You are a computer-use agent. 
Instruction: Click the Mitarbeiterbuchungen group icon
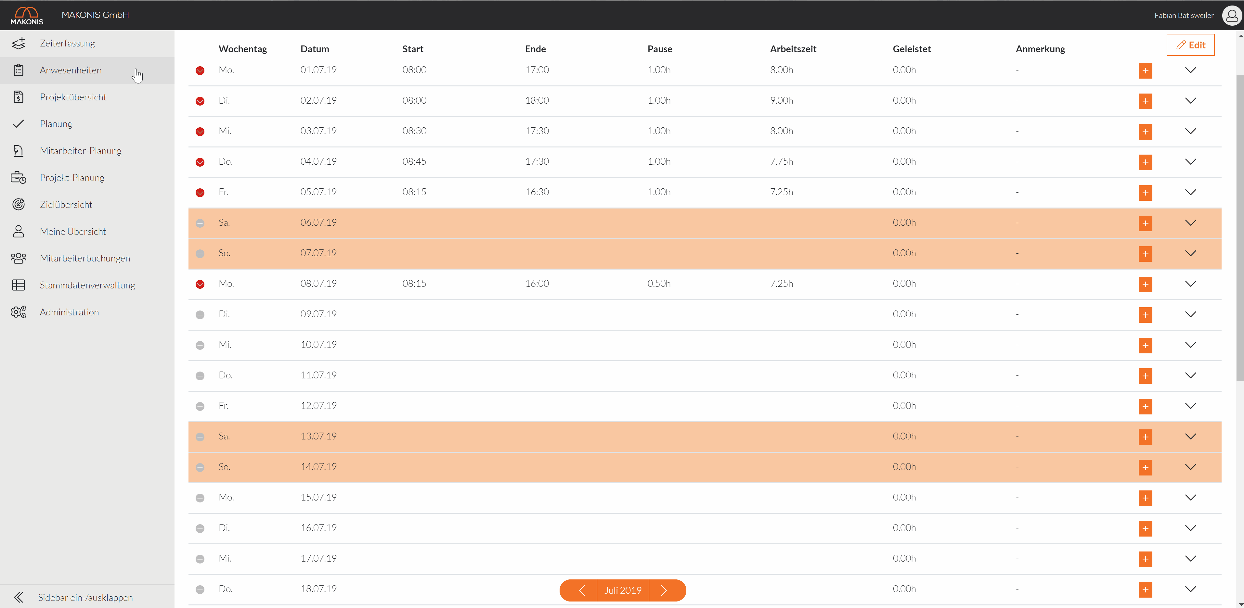[18, 258]
